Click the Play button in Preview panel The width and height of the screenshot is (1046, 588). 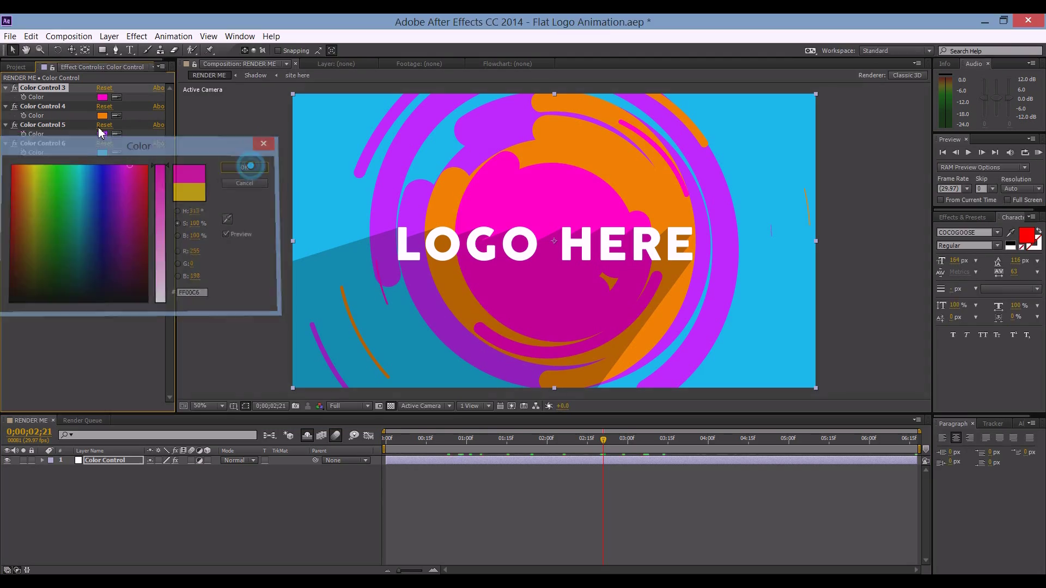(x=968, y=152)
